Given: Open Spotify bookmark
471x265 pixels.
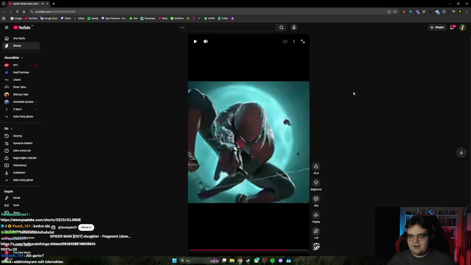Looking at the screenshot, I should click(x=93, y=18).
